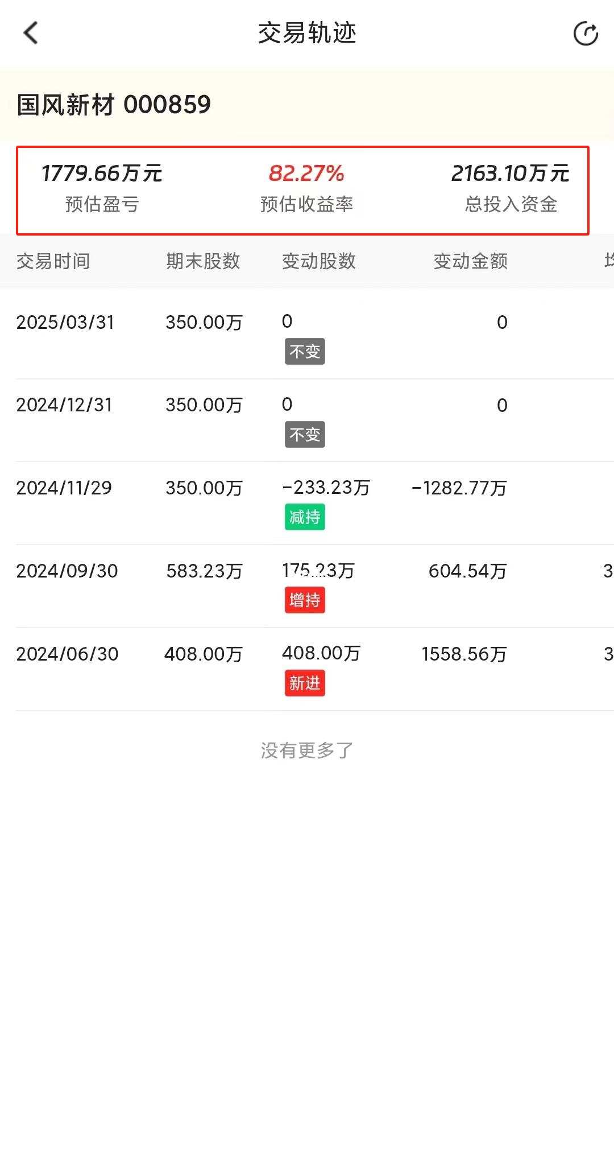
Task: Select the 2024/06/30 date row
Action: [x=67, y=654]
